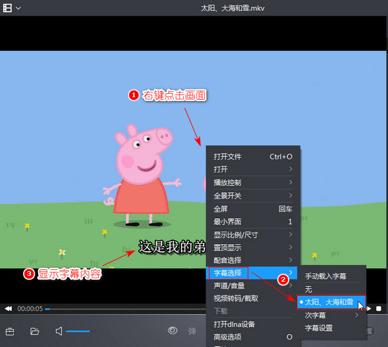
Task: Select 视频转码/截取 menu entry
Action: point(252,298)
